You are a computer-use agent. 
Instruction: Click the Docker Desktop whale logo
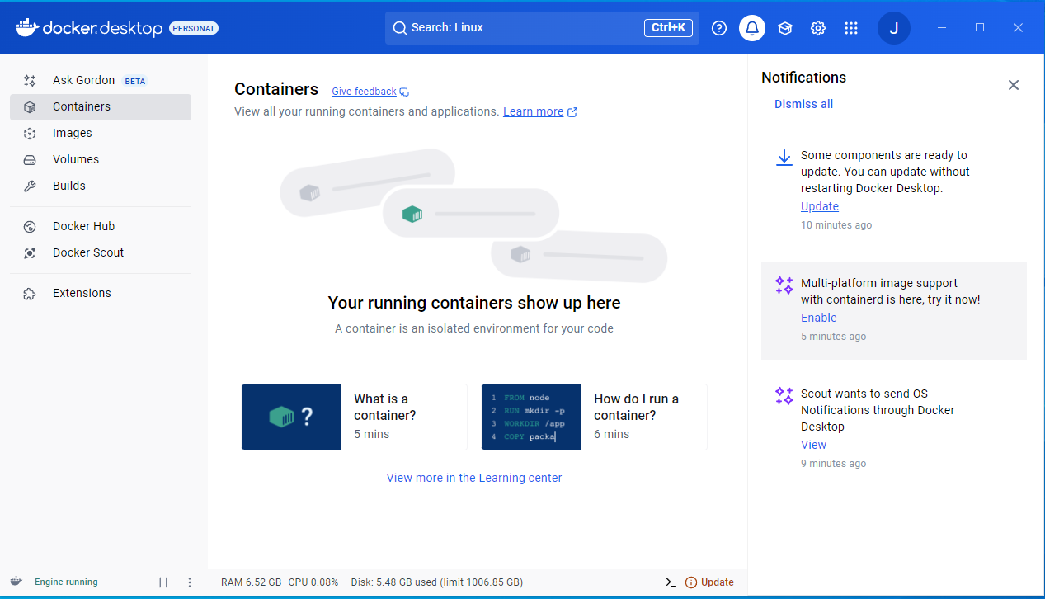click(27, 27)
